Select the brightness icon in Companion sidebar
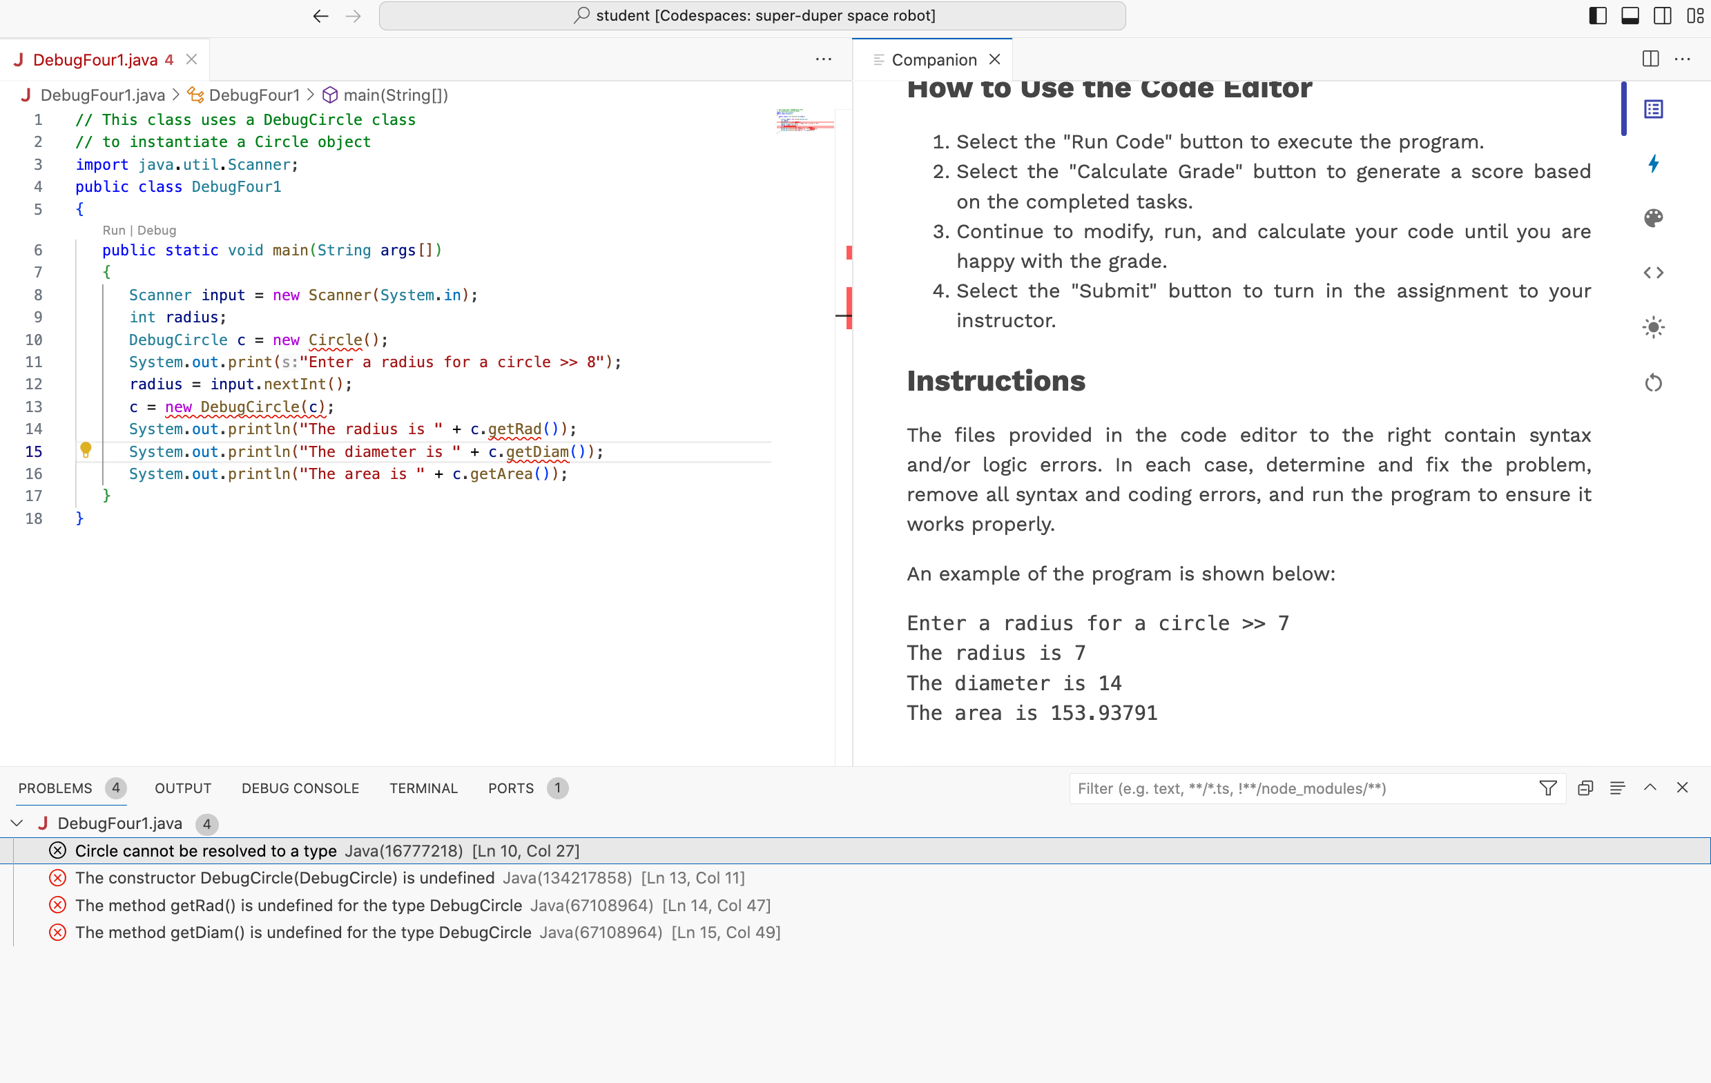 (x=1654, y=327)
